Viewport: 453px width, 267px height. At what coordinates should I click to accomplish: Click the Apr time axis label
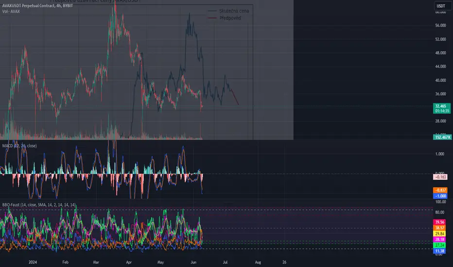click(x=129, y=262)
